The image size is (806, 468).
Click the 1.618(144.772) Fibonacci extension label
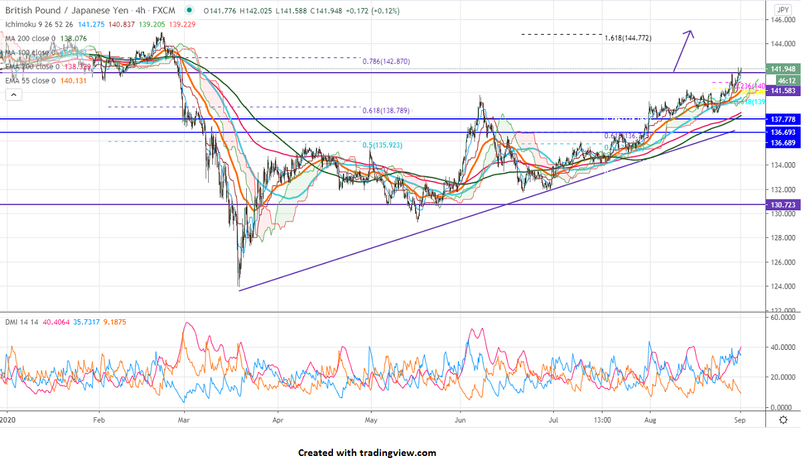point(628,38)
